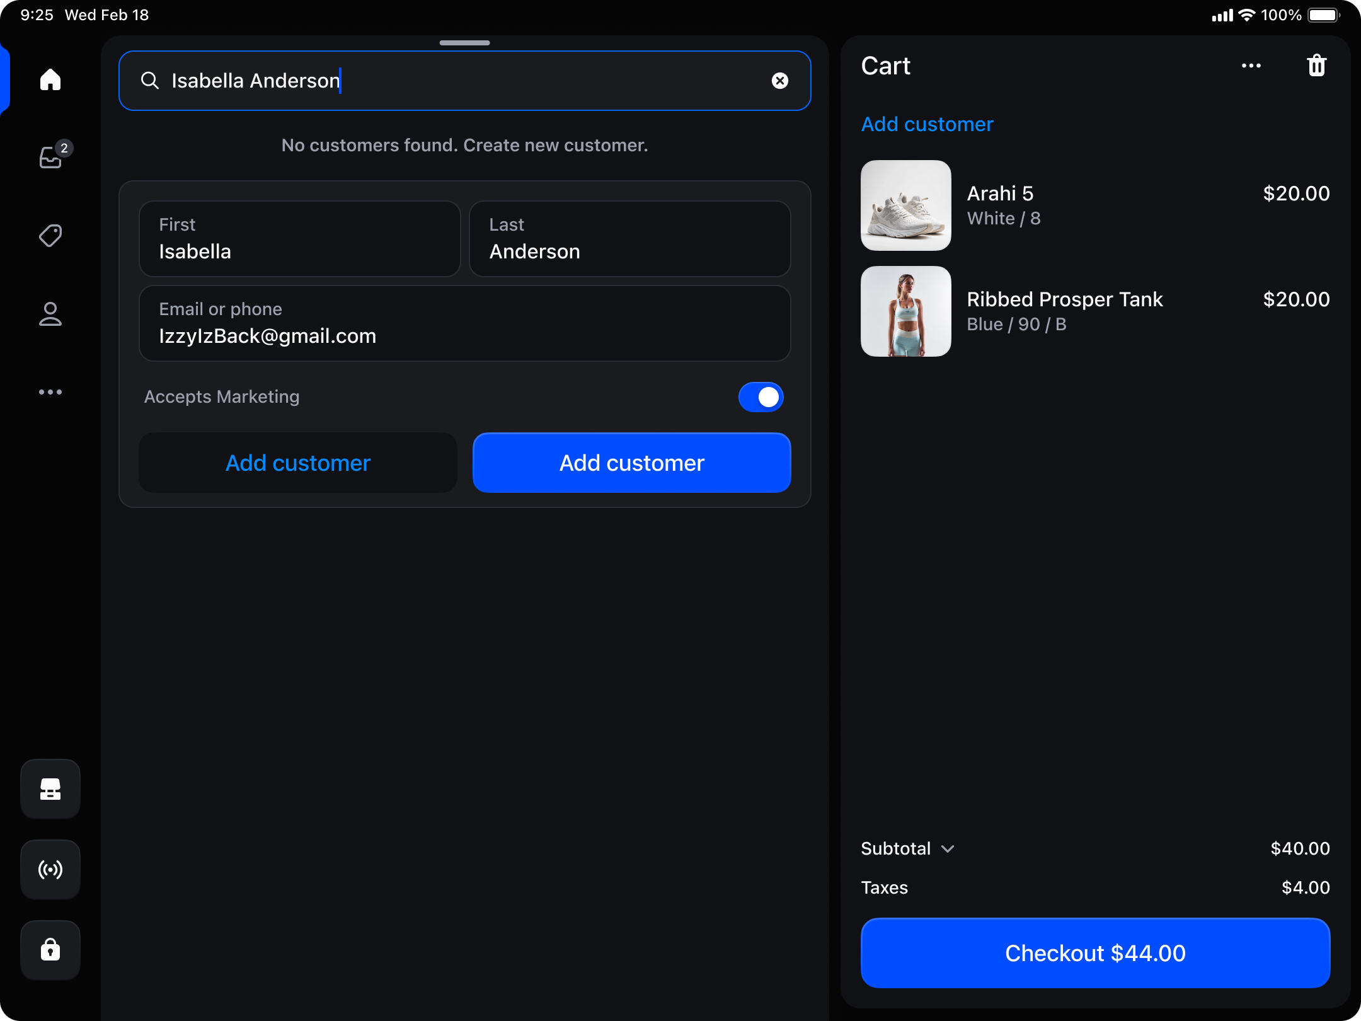1361x1021 pixels.
Task: Open the products tag icon
Action: tap(50, 236)
